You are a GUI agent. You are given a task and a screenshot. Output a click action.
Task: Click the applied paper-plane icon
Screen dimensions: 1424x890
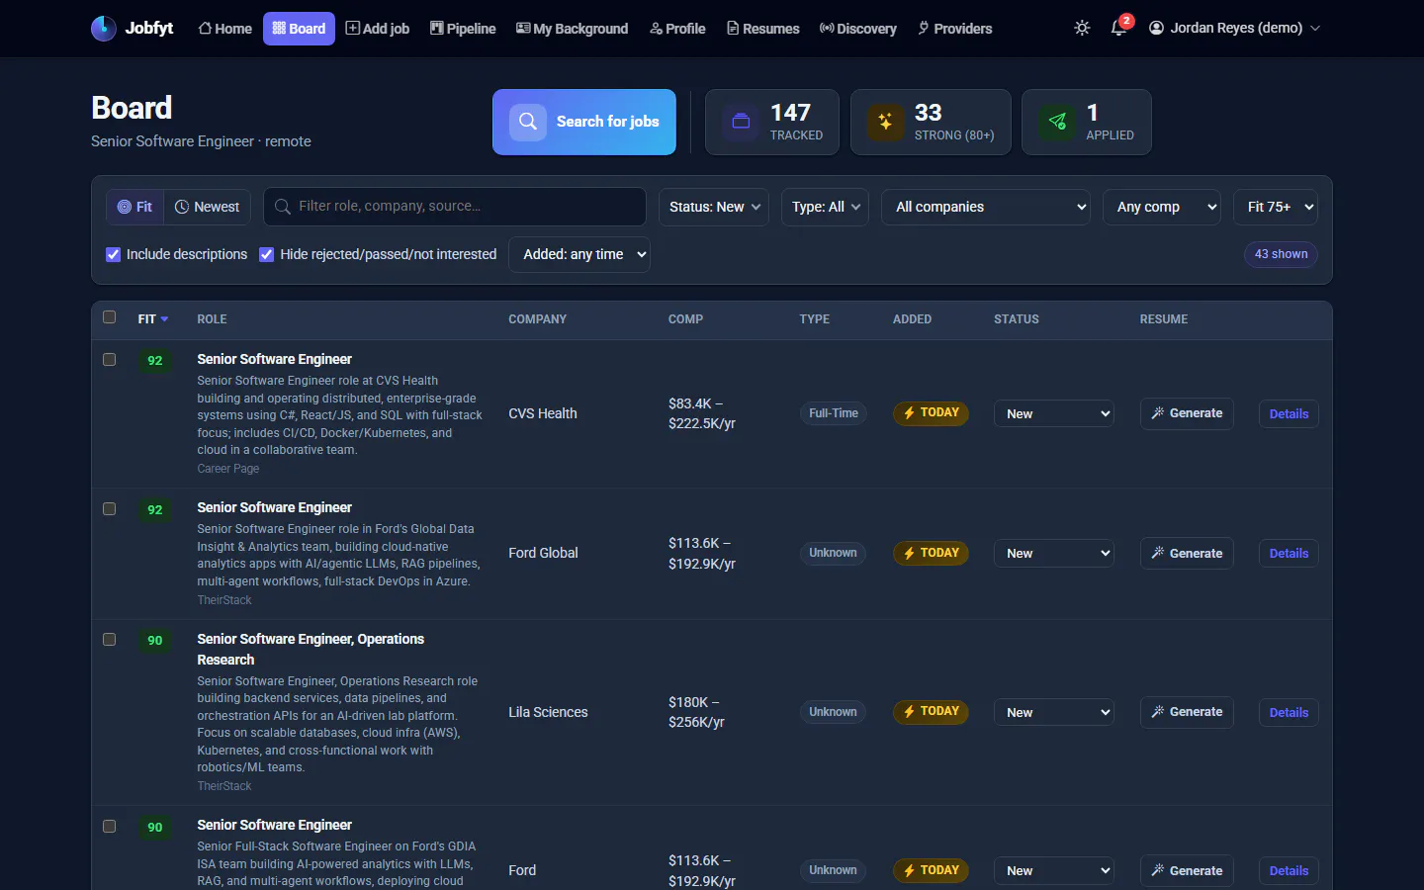pos(1057,122)
